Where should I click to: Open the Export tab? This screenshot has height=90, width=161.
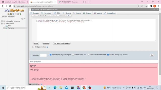(87, 13)
